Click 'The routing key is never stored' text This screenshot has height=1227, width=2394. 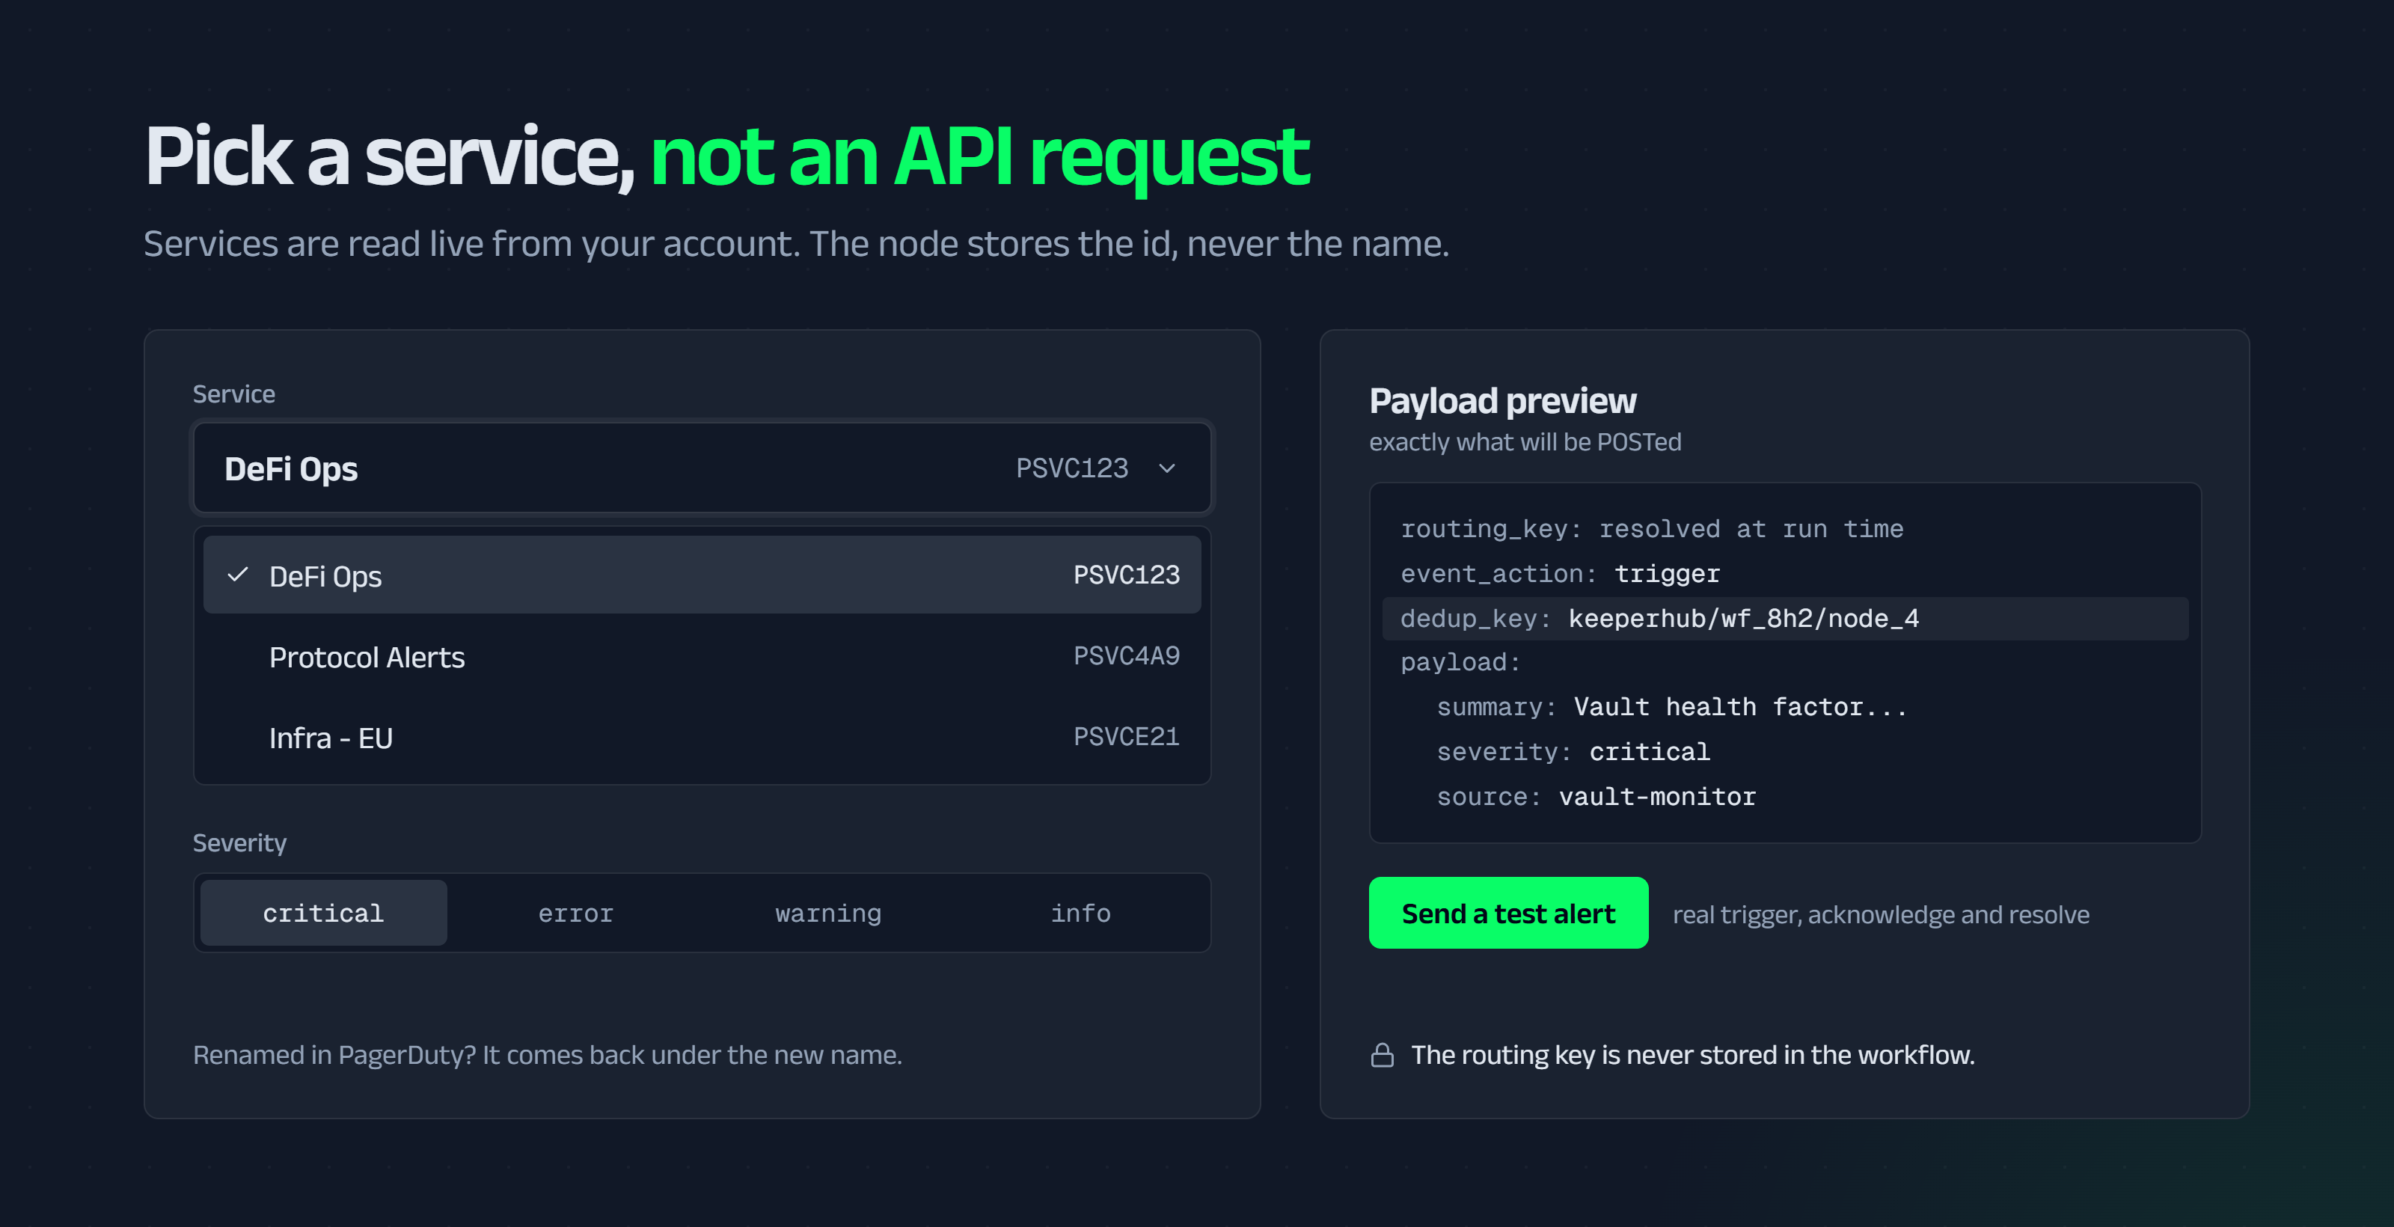click(1692, 1055)
